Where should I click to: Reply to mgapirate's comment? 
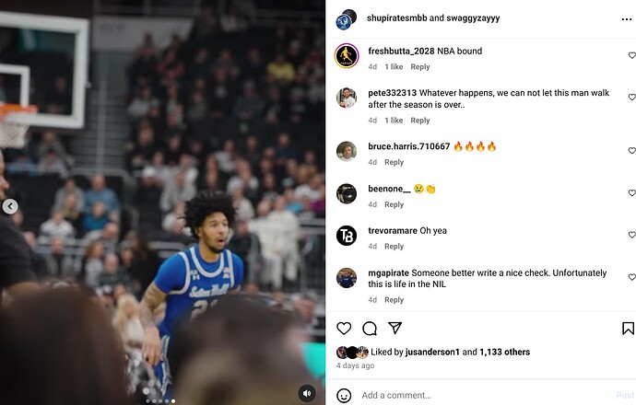point(394,300)
